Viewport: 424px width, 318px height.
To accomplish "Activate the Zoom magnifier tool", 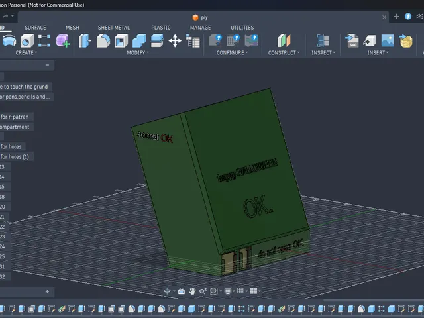I will [203, 291].
